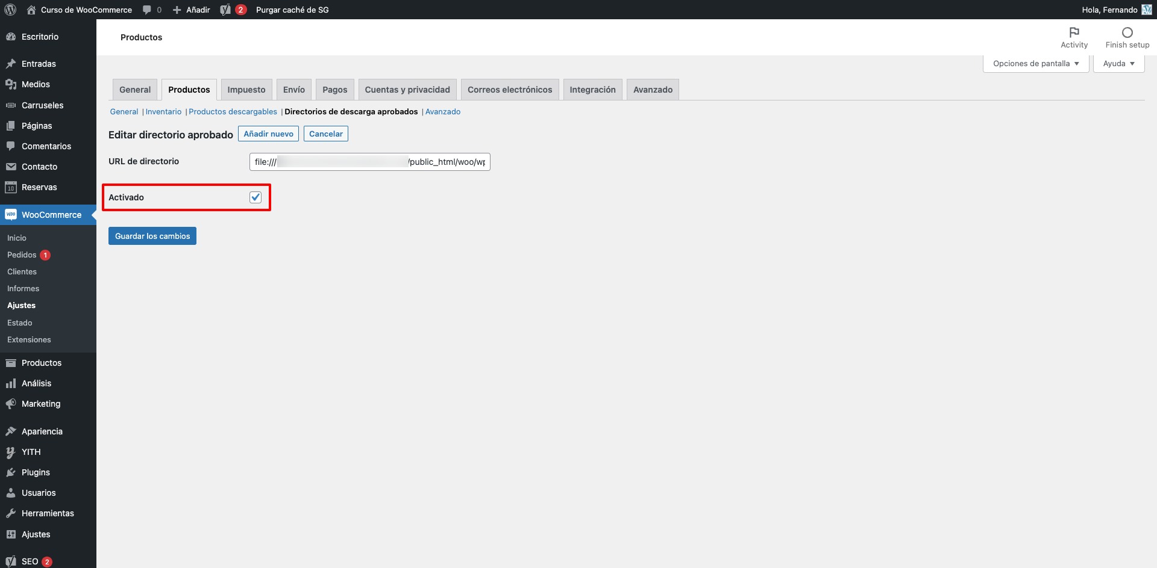Open Herramientas in the sidebar

click(x=48, y=513)
